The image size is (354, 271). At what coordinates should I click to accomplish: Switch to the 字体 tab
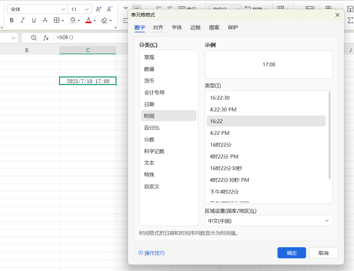pyautogui.click(x=177, y=28)
